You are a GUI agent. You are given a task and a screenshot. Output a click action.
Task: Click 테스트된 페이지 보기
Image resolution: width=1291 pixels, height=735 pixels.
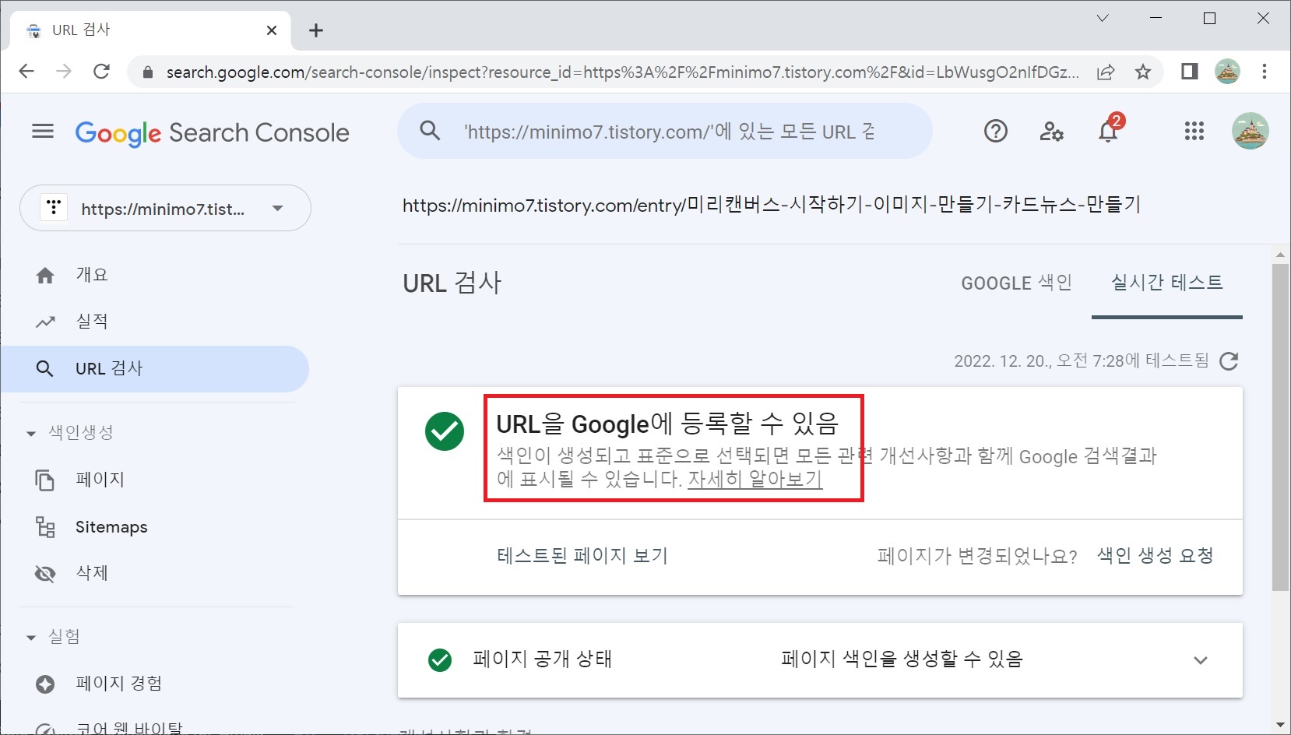[x=582, y=556]
